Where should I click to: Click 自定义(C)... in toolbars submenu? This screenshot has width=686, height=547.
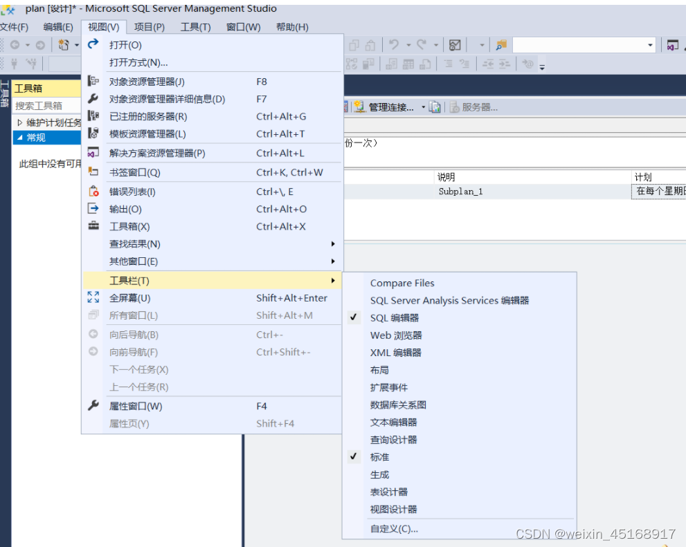394,528
